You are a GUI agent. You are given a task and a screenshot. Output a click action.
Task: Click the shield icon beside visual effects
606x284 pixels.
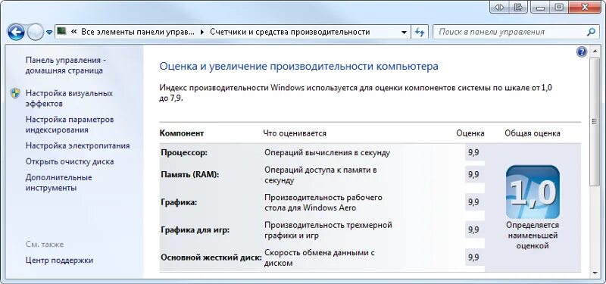(15, 93)
